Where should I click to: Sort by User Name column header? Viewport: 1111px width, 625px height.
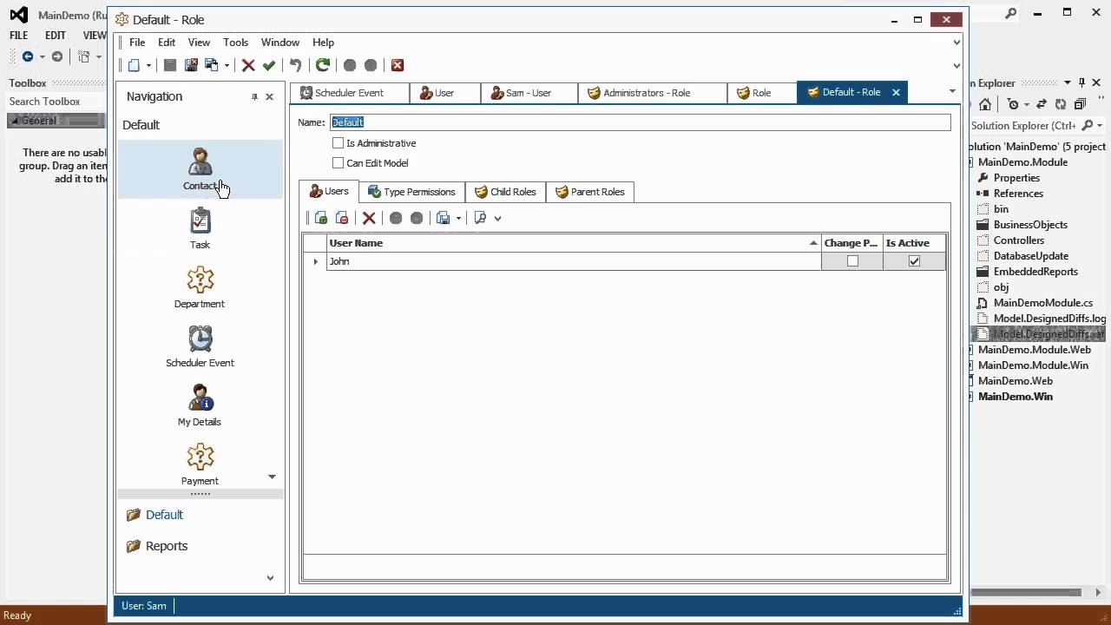(574, 243)
